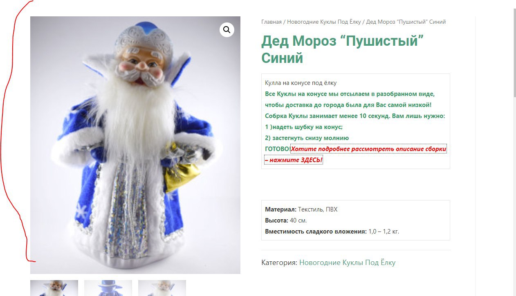Click the Категория: label text
The image size is (516, 296).
(279, 263)
